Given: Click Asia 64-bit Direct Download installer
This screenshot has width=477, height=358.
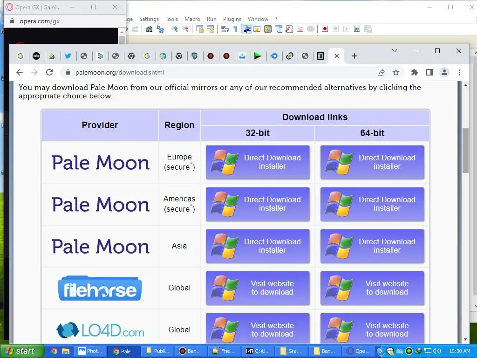Looking at the screenshot, I should tap(372, 246).
